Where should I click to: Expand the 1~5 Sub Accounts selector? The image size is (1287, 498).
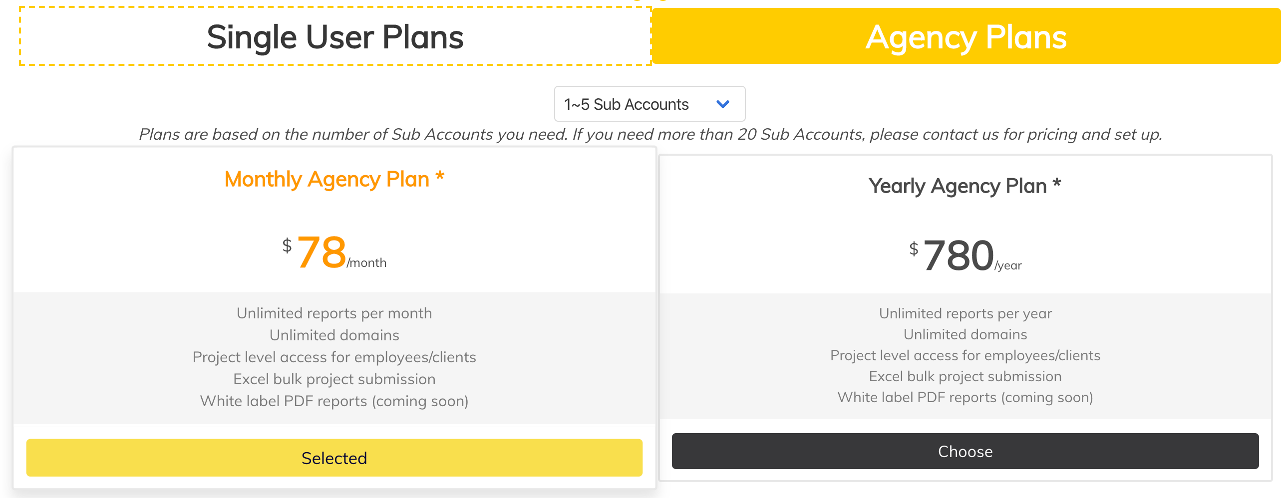[x=649, y=104]
